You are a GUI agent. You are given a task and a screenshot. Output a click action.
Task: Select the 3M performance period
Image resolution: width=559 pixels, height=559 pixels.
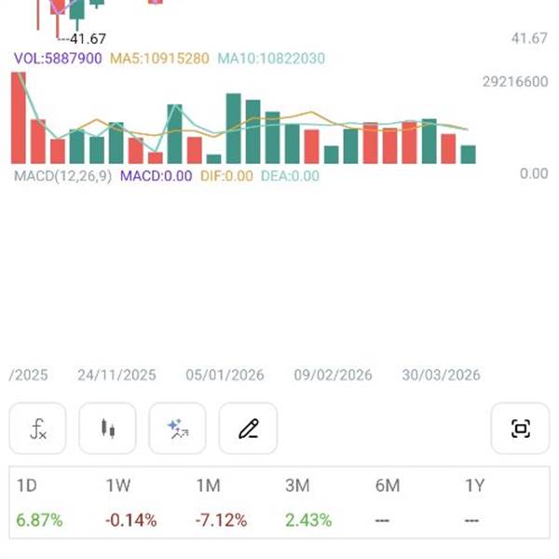(x=298, y=486)
